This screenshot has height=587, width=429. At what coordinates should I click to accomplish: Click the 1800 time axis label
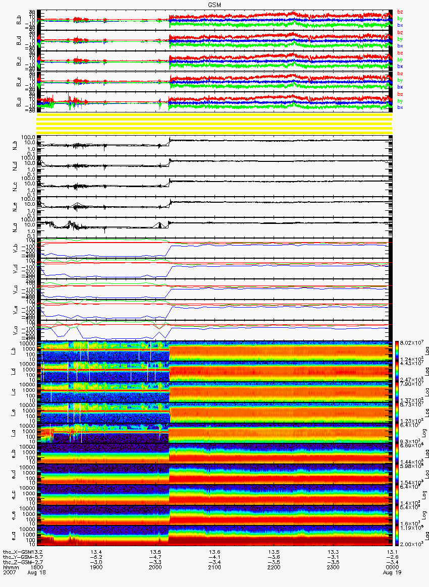[37, 567]
